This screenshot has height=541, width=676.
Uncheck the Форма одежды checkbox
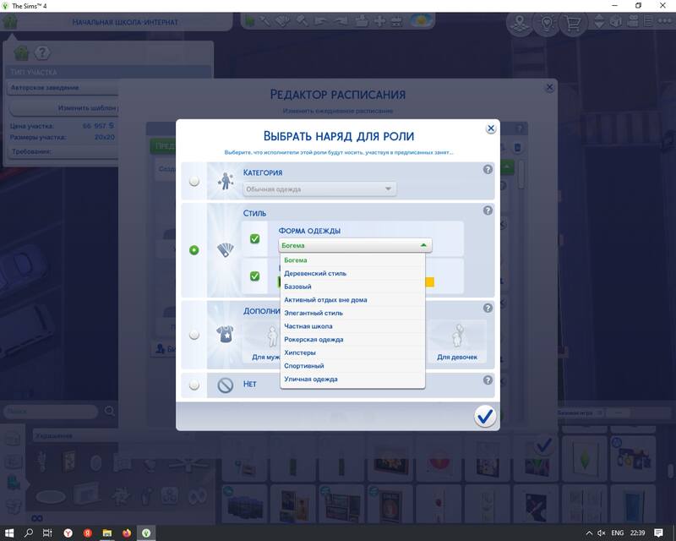tap(255, 239)
